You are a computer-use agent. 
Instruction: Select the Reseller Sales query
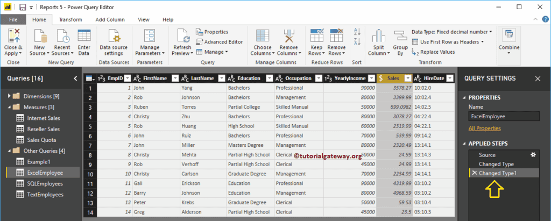tap(44, 129)
